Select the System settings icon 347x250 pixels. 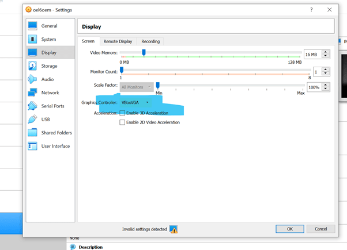[32, 39]
